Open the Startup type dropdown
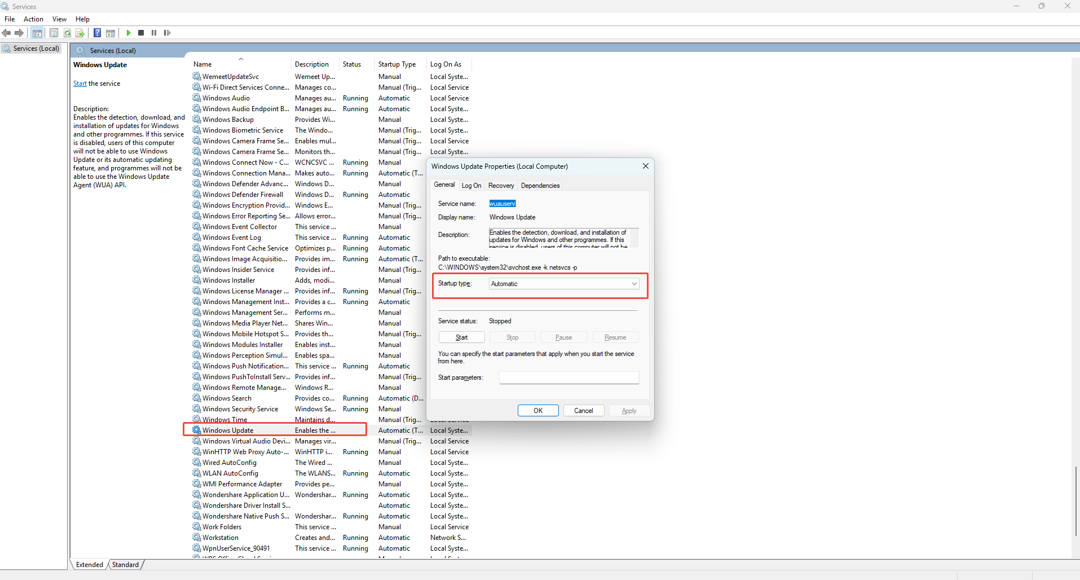 point(564,284)
